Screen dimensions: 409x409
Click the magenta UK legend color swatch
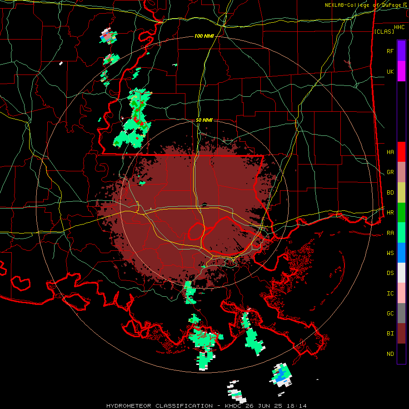(x=401, y=71)
